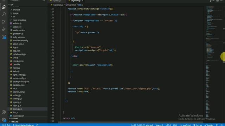Open index.js in the explorer

pos(16,71)
